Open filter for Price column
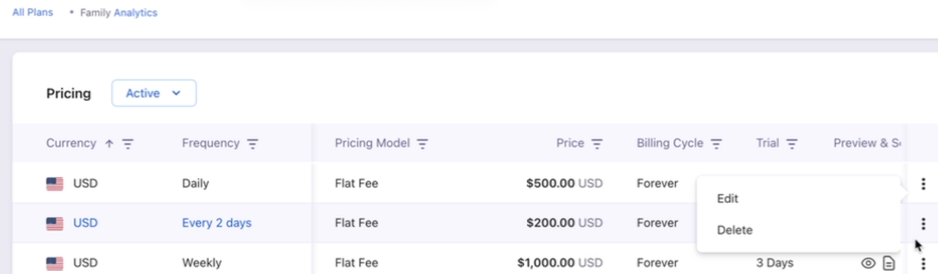 (597, 144)
